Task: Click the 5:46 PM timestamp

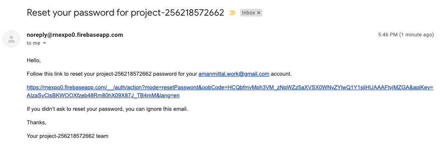Action: (388, 35)
